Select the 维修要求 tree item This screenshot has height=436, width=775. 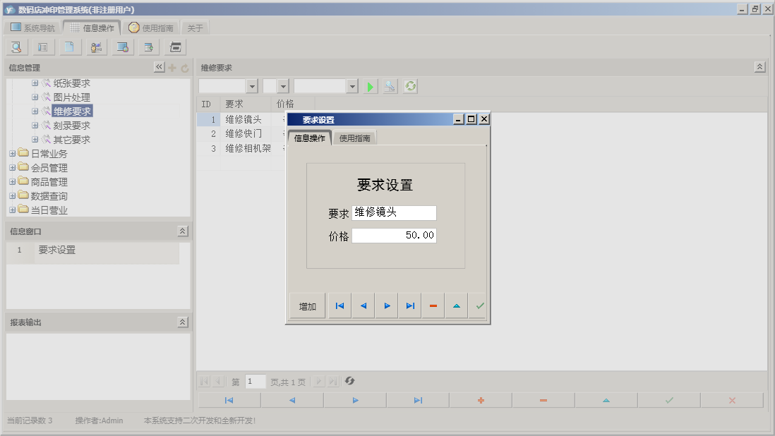tap(72, 111)
